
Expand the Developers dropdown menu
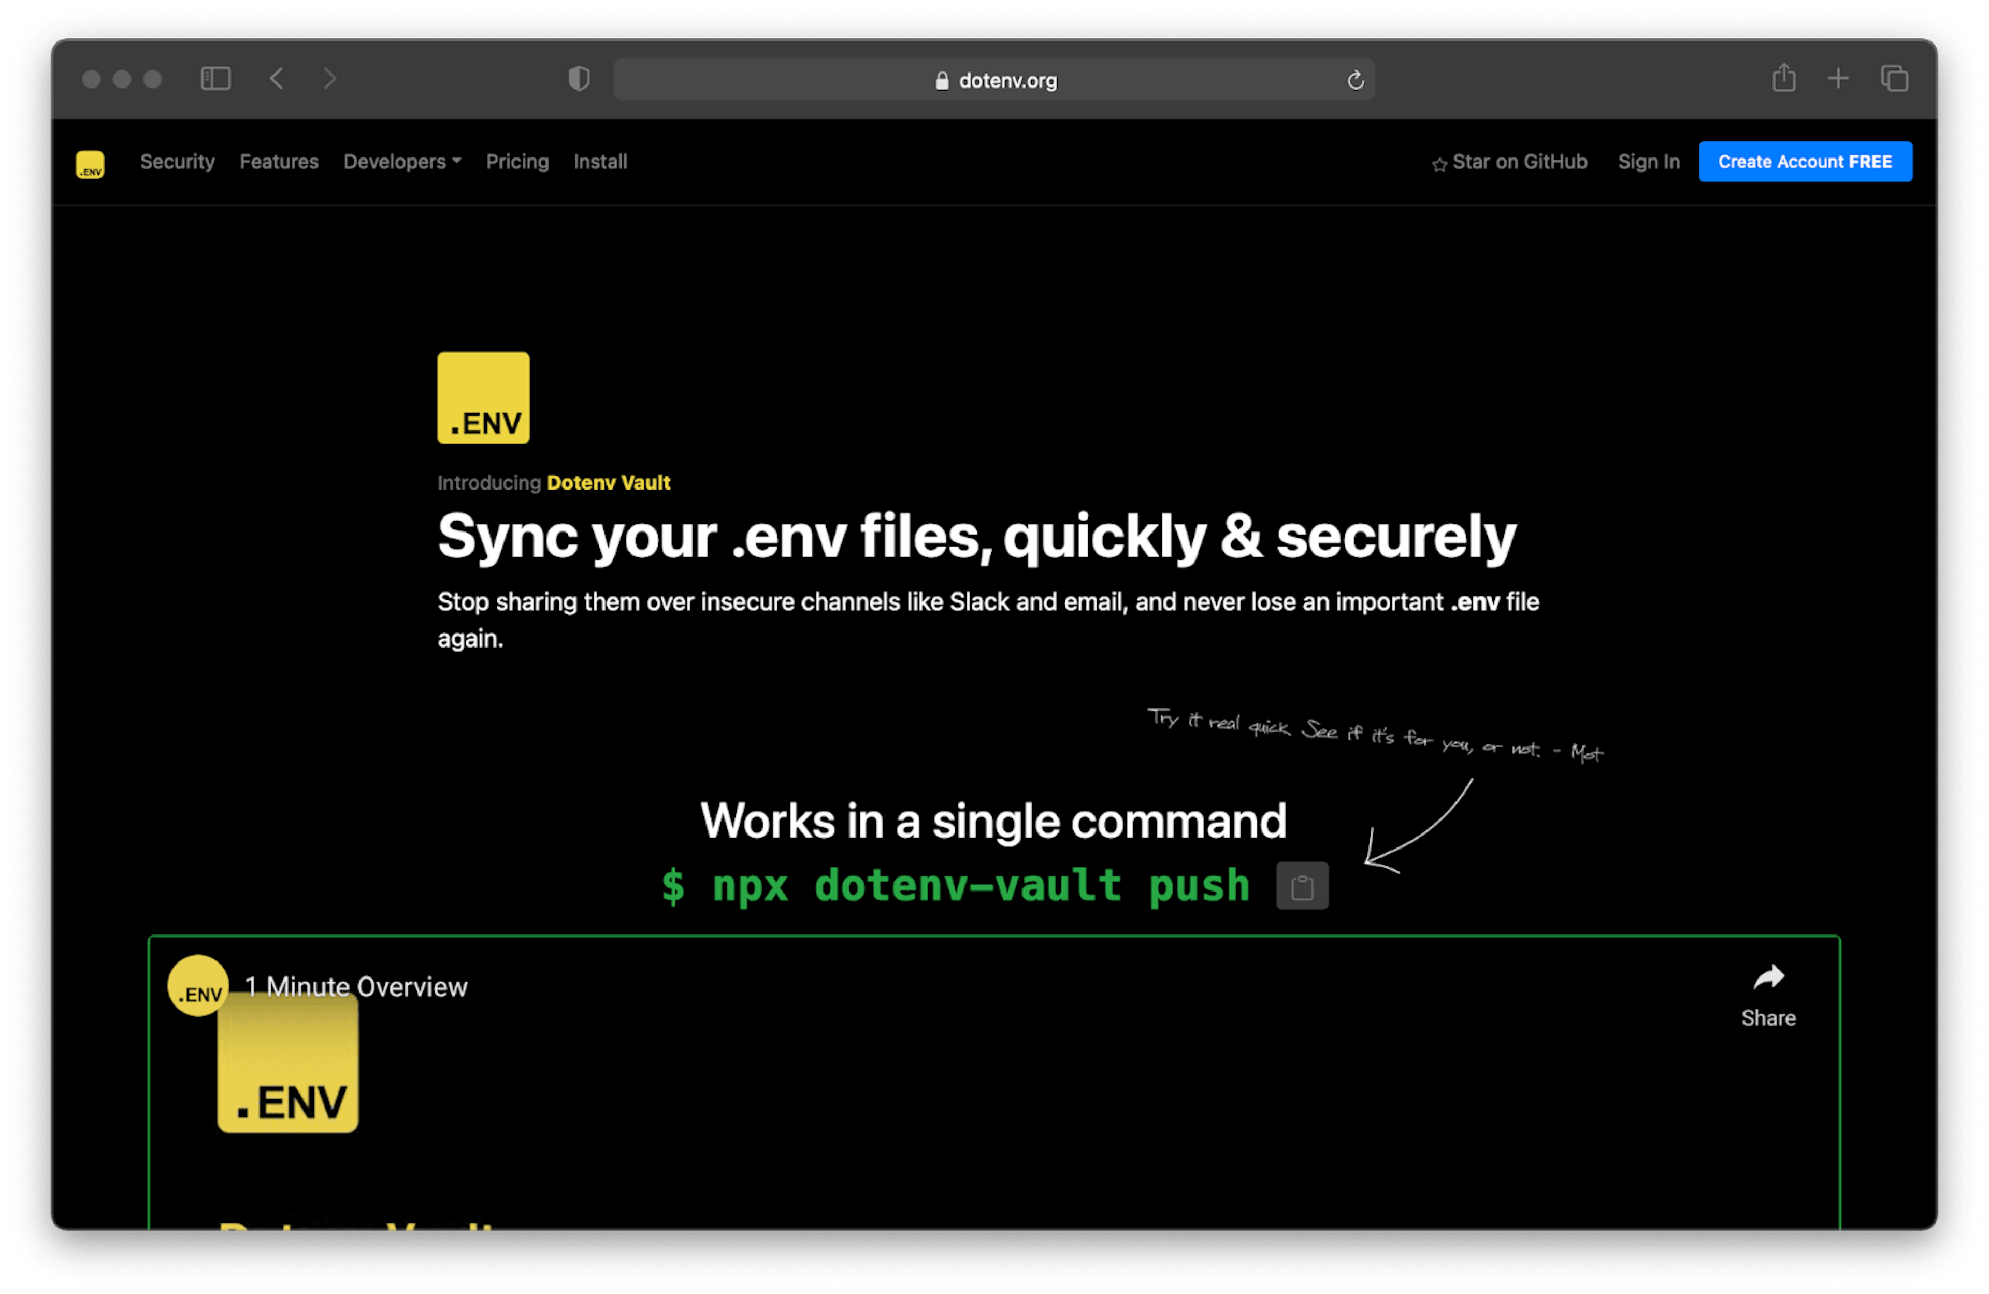pyautogui.click(x=402, y=161)
